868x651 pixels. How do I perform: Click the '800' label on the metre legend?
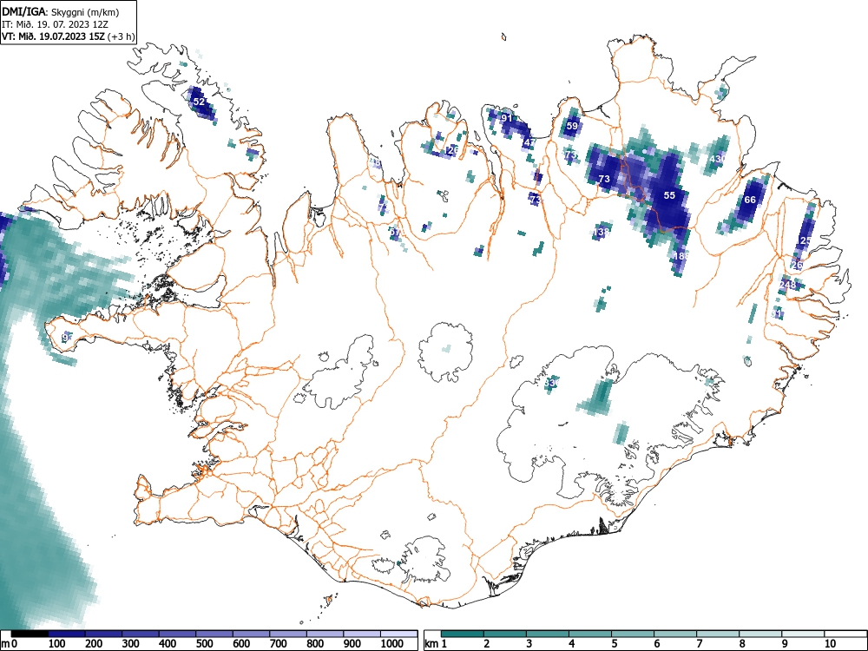(x=316, y=644)
